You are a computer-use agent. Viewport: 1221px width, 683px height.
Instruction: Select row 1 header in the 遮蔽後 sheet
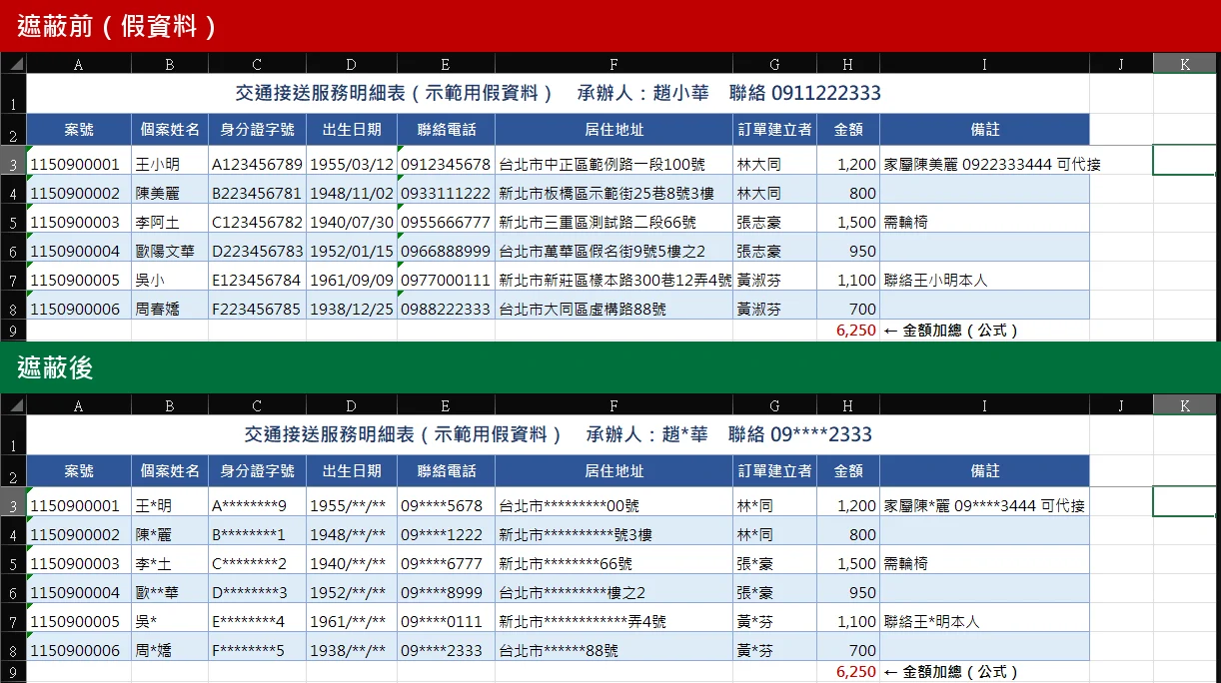point(13,434)
